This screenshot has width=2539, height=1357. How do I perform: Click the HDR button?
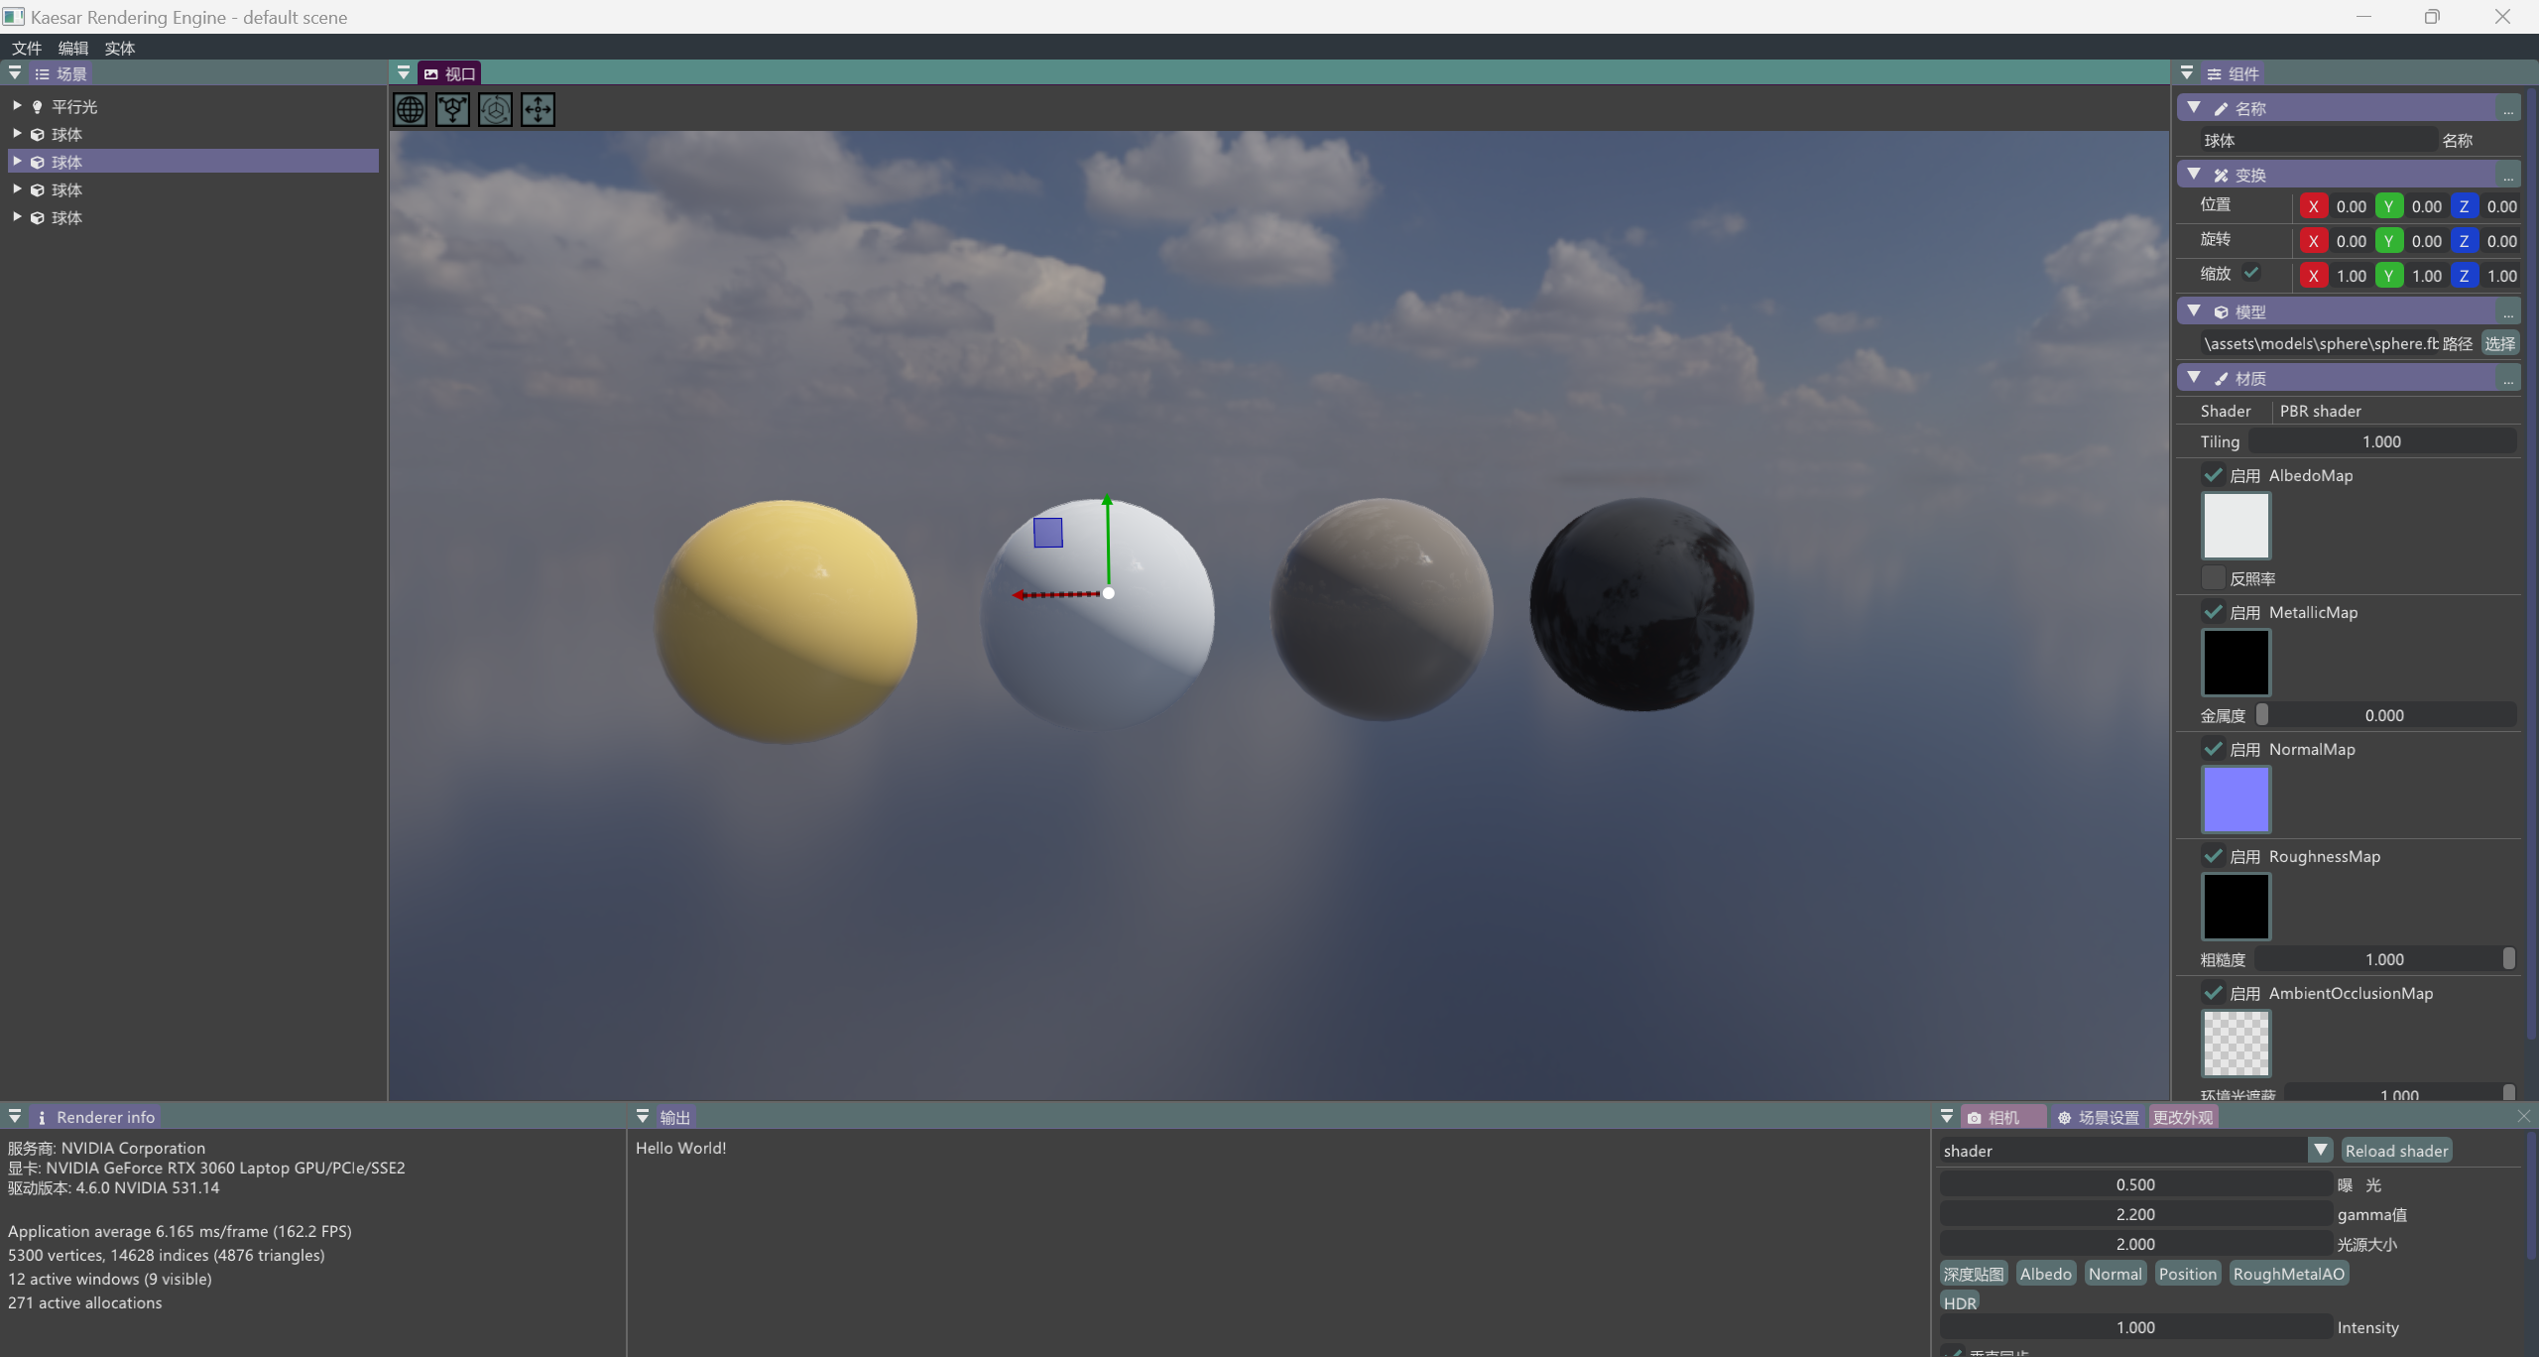click(x=1960, y=1302)
